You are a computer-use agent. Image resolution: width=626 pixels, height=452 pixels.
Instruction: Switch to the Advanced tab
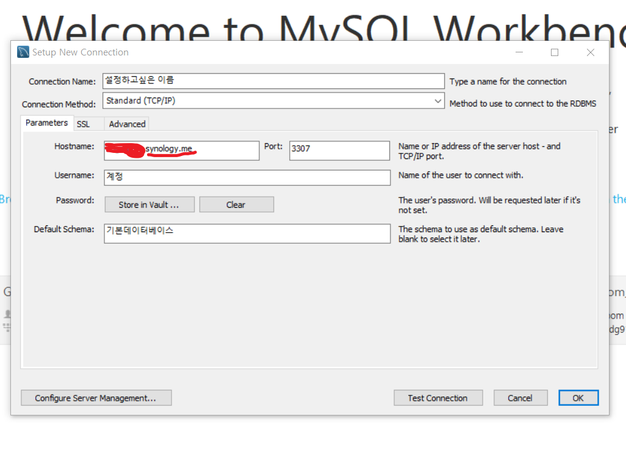tap(127, 124)
